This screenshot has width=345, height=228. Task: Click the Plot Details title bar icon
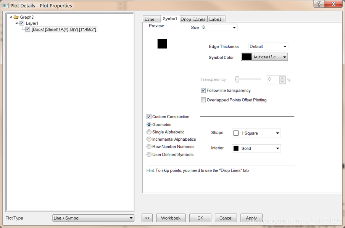tap(6, 5)
